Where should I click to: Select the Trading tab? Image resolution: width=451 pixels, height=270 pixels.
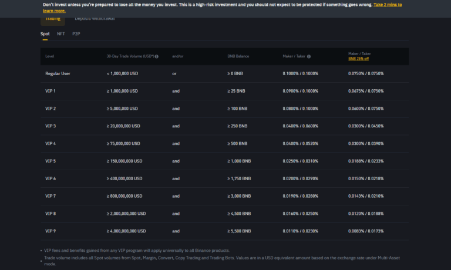click(x=53, y=19)
